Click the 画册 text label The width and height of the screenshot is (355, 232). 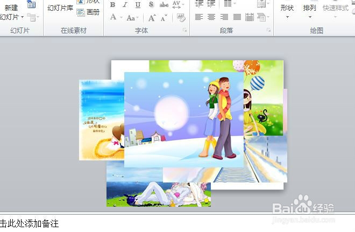coord(93,12)
